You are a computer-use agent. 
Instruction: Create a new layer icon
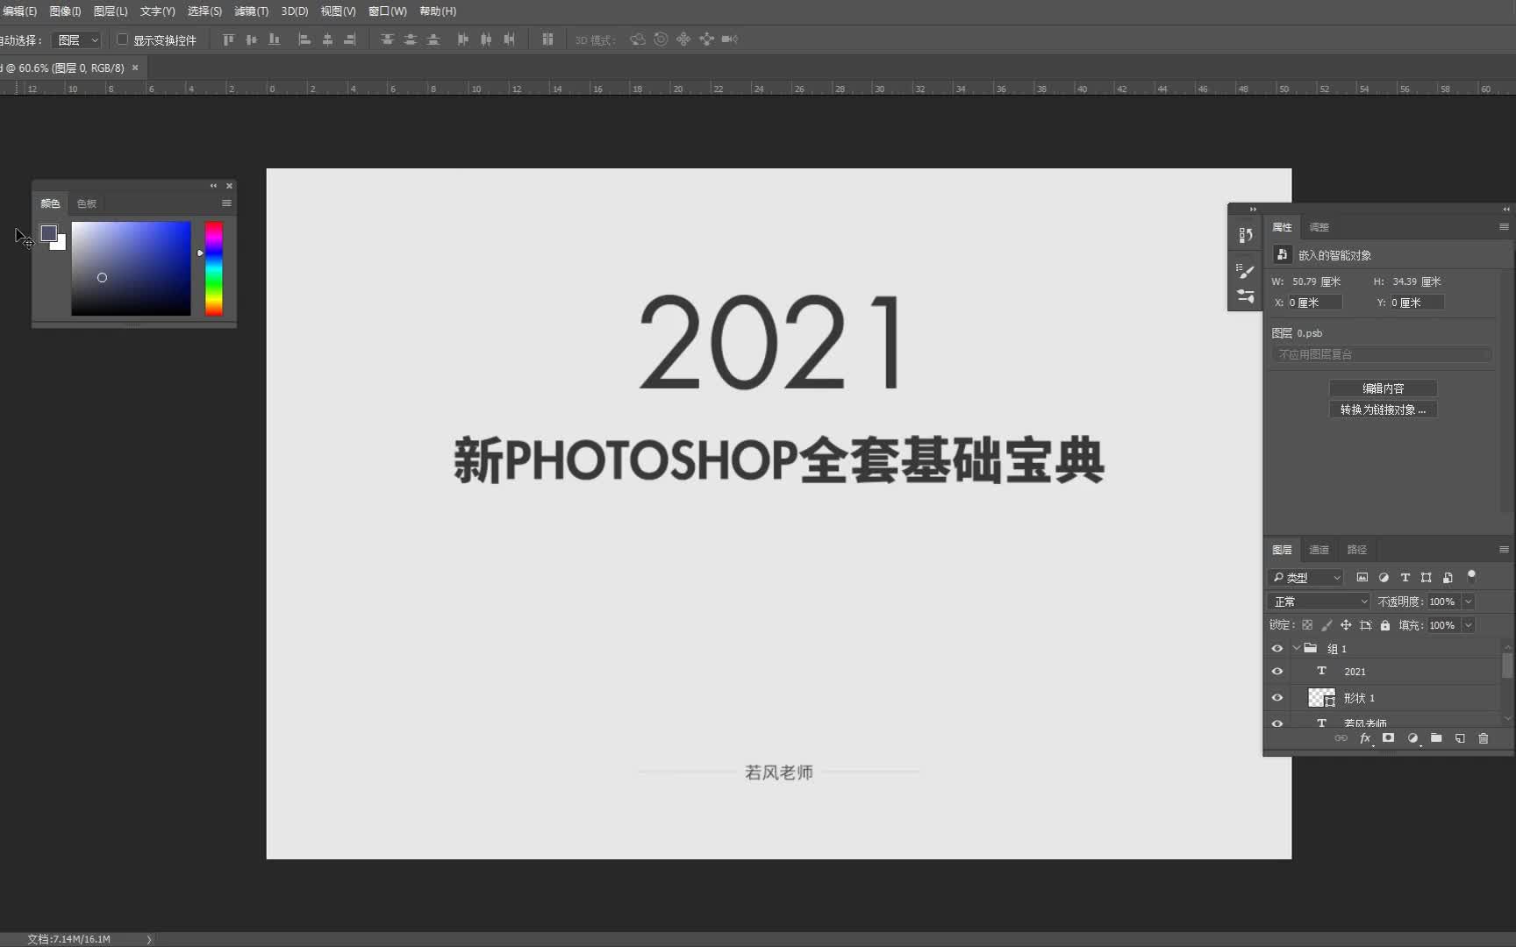(1460, 738)
